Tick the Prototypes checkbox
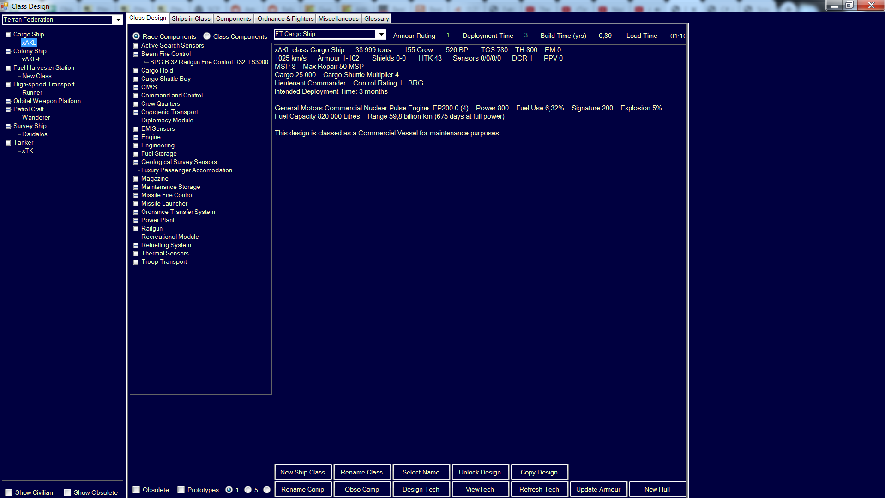The height and width of the screenshot is (498, 885). pyautogui.click(x=181, y=490)
